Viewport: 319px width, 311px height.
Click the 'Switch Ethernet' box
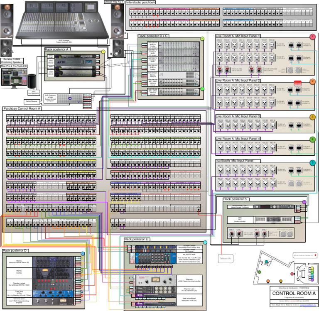[x=32, y=101]
